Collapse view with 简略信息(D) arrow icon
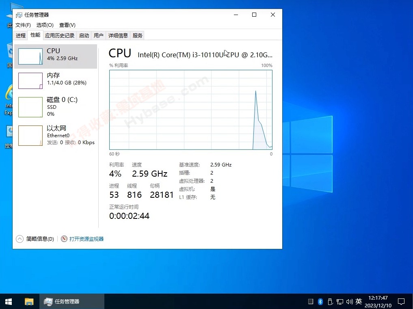 (20, 239)
